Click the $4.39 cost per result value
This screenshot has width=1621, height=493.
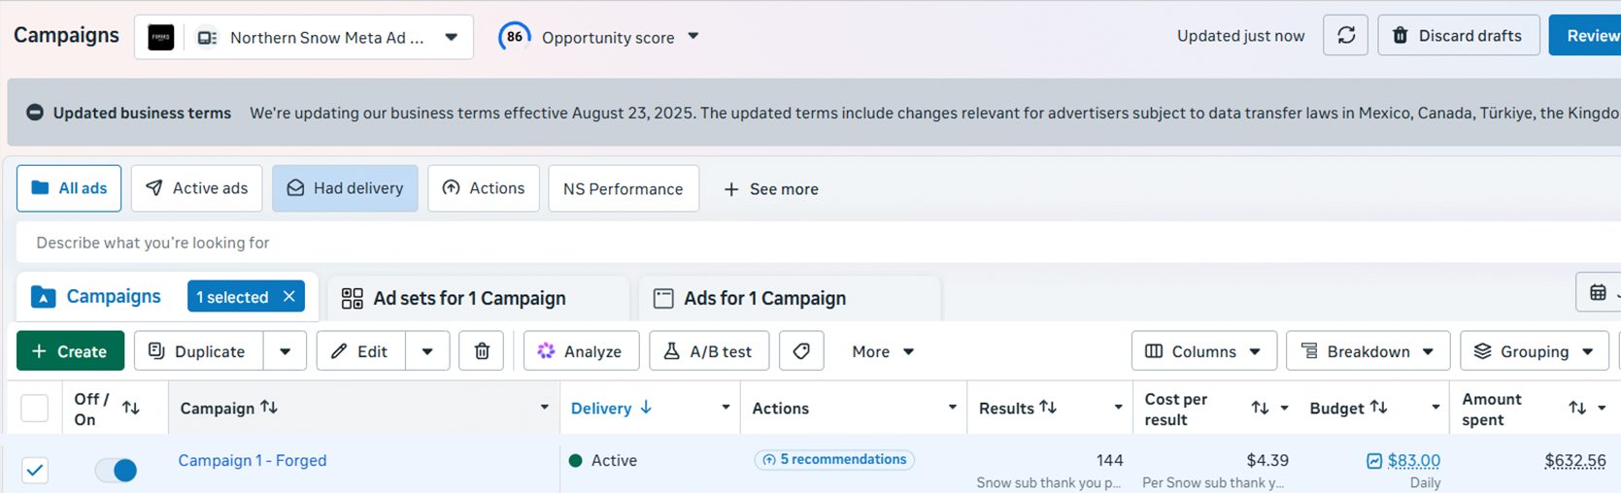(1267, 460)
